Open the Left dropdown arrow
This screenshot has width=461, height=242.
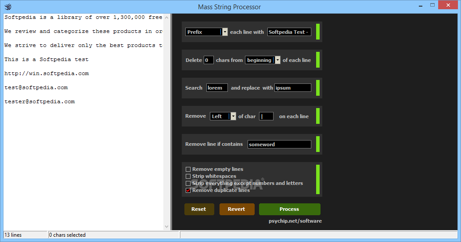tap(233, 116)
